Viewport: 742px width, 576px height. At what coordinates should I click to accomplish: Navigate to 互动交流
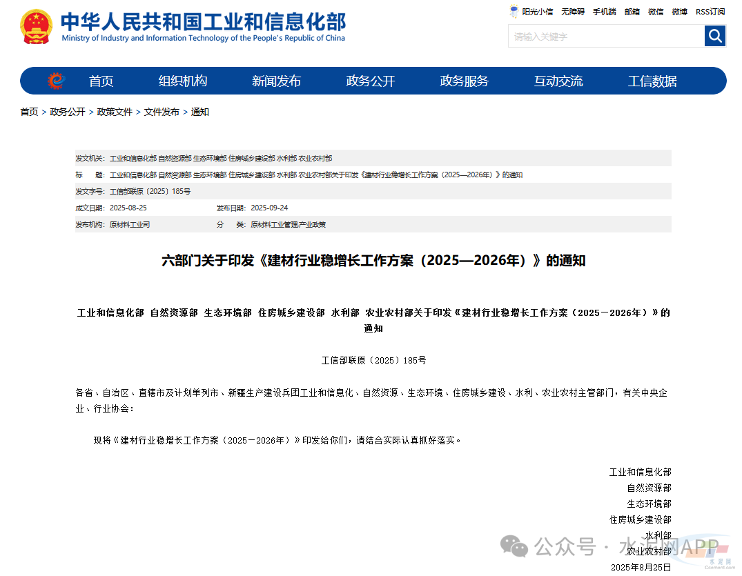point(558,81)
